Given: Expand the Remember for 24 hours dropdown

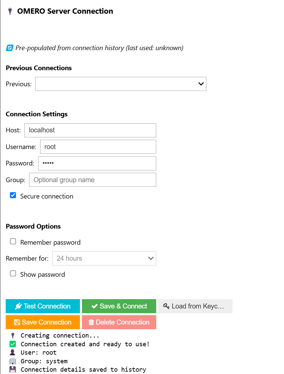Looking at the screenshot, I should (104, 258).
